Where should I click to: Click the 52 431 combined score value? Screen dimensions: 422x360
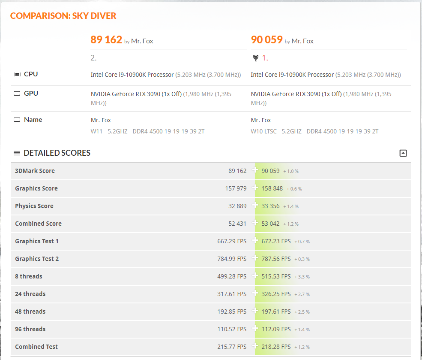(237, 224)
